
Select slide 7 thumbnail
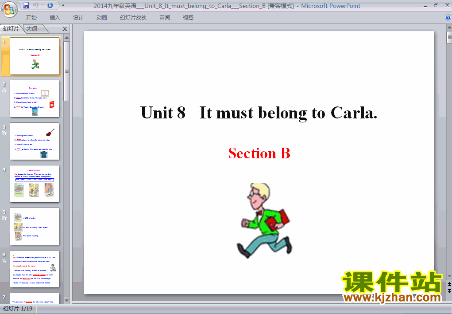(35, 298)
